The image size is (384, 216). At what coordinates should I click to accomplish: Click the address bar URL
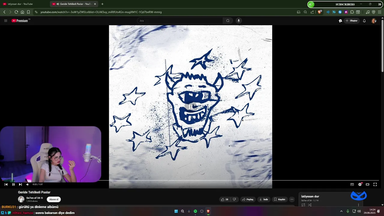tap(101, 12)
